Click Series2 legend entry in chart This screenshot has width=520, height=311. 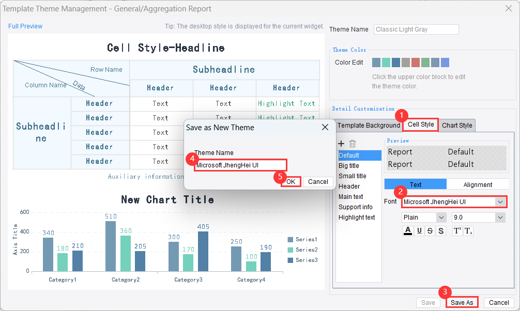(x=302, y=250)
